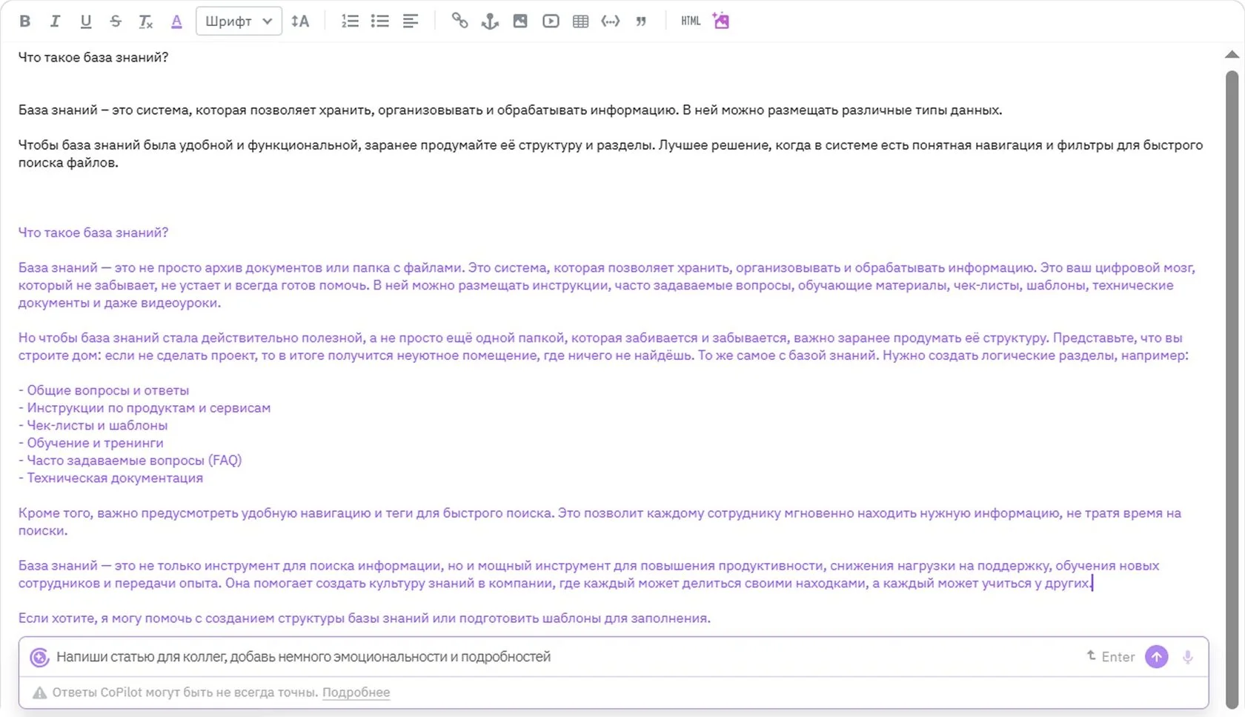Open font size selector

pyautogui.click(x=300, y=21)
